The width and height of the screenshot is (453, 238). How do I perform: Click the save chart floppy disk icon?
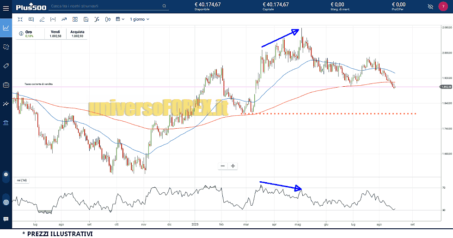pos(86,19)
